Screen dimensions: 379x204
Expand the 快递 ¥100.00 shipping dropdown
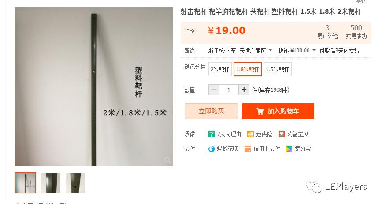[297, 51]
